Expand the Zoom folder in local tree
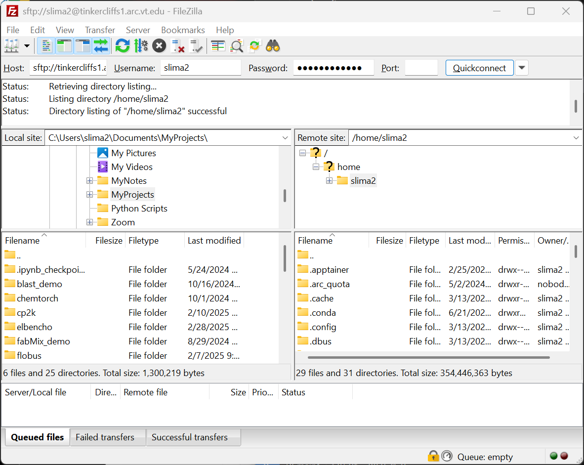Viewport: 584px width, 465px height. pos(89,222)
